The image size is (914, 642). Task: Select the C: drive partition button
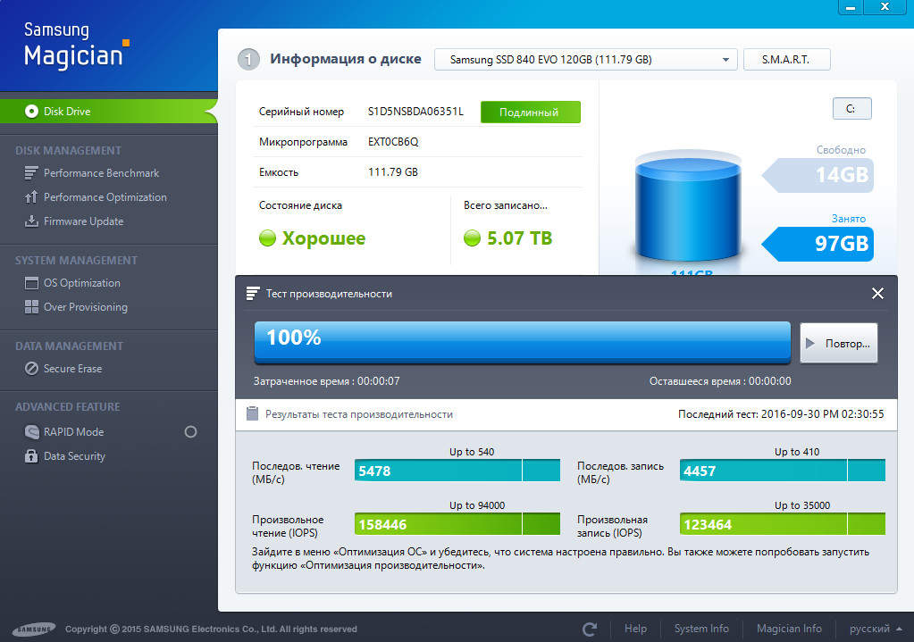(851, 109)
